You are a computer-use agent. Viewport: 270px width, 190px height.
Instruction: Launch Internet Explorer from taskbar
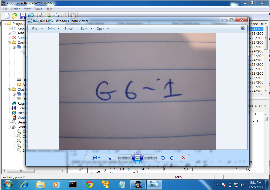click(25, 185)
